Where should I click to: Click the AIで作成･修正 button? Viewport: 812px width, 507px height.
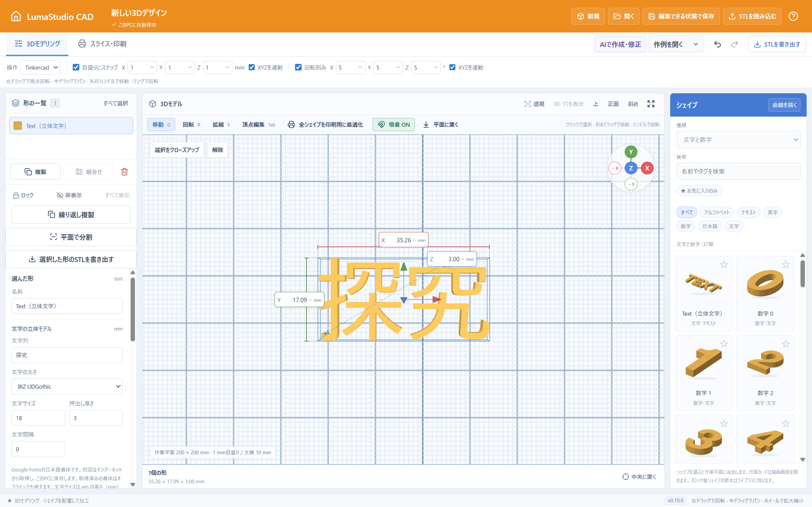(620, 44)
